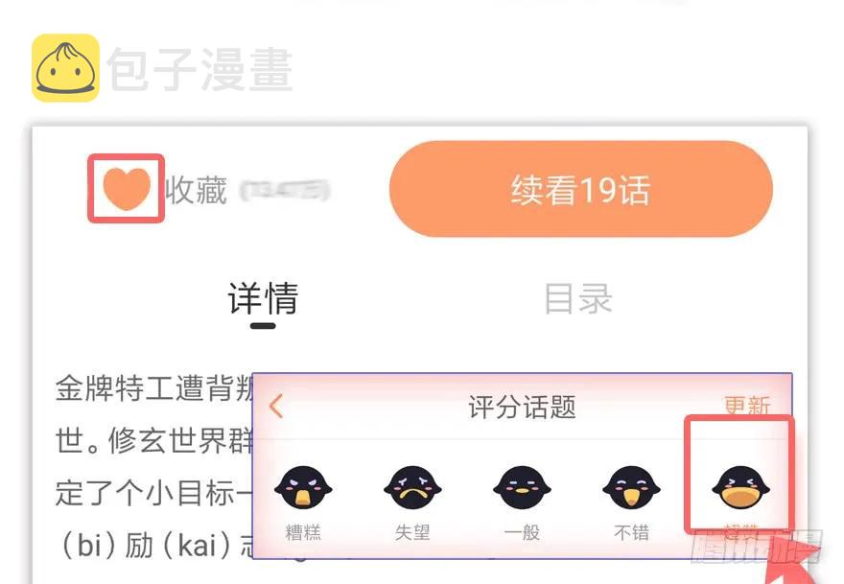
Task: Click the 不错 rating label
Action: point(631,532)
